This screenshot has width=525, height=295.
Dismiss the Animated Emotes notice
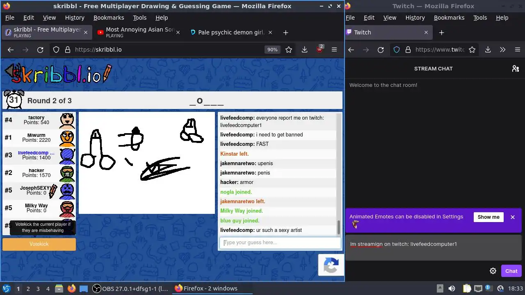pos(513,217)
